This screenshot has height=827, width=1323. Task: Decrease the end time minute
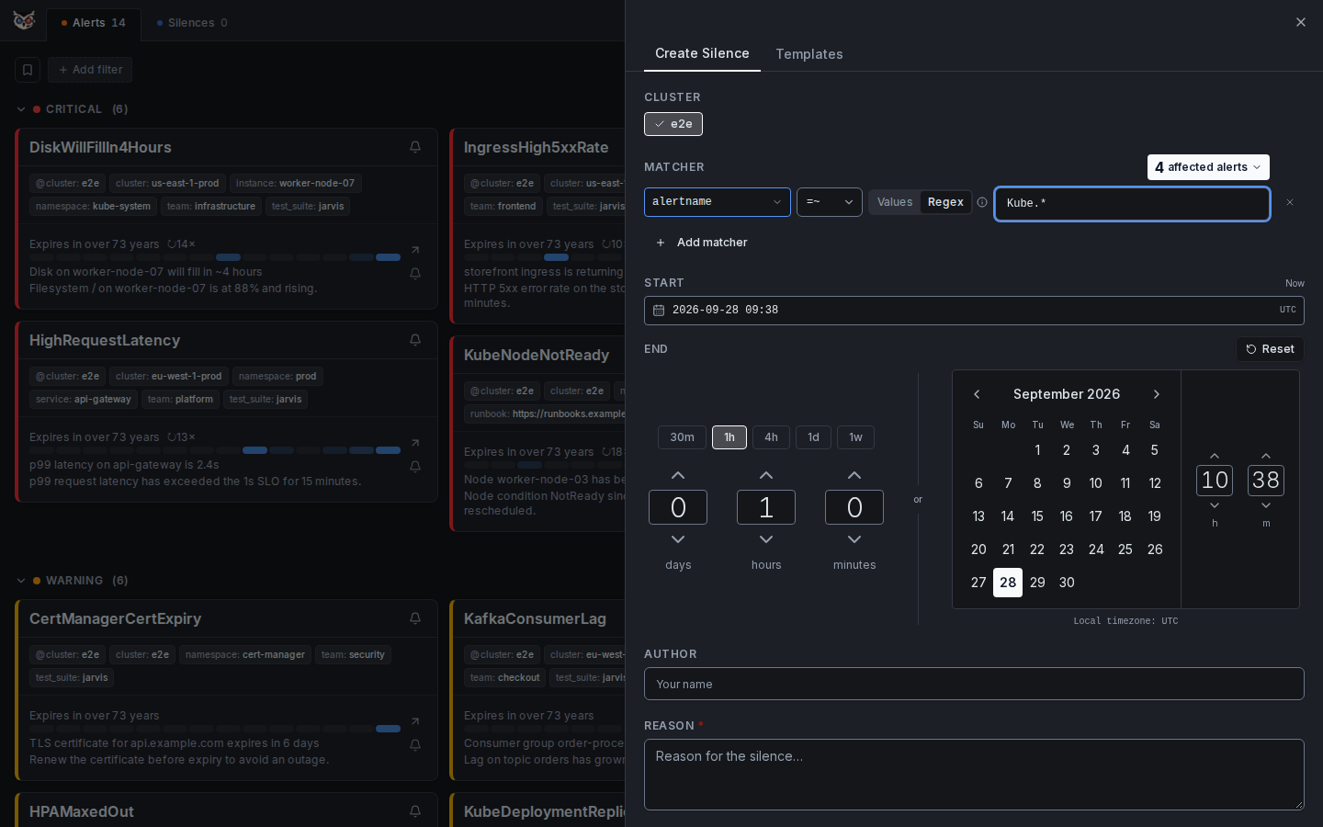(1266, 505)
